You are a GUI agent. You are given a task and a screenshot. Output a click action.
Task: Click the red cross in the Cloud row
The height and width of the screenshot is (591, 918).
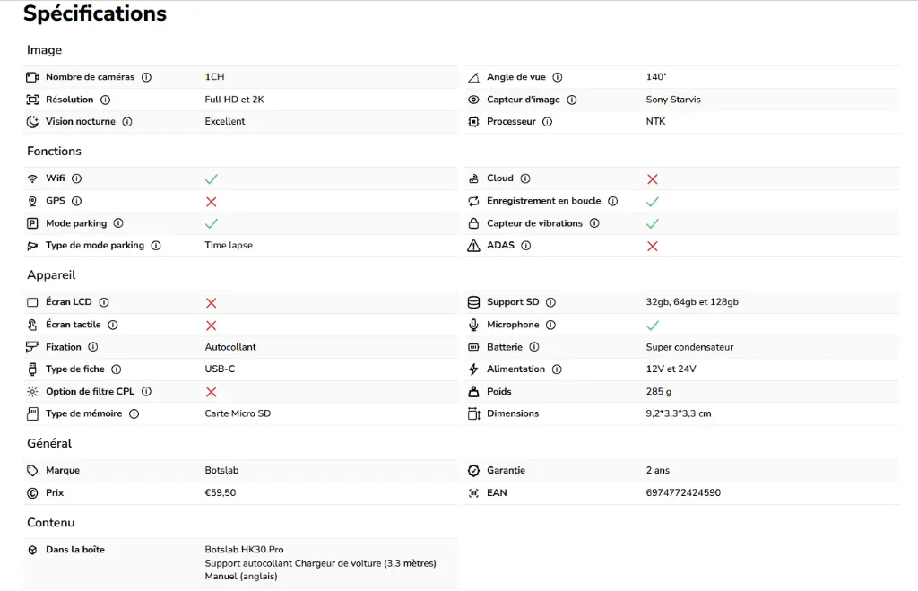click(653, 179)
